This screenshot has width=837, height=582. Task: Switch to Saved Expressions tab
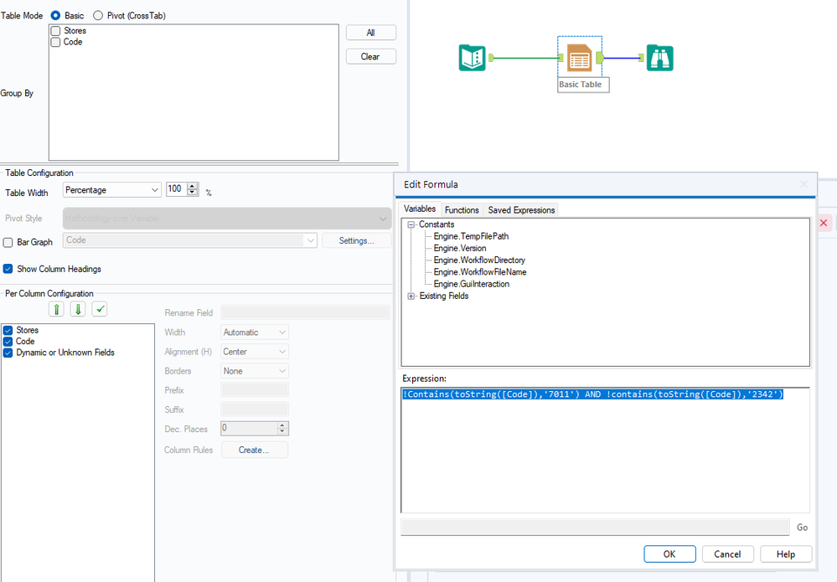[x=521, y=210]
